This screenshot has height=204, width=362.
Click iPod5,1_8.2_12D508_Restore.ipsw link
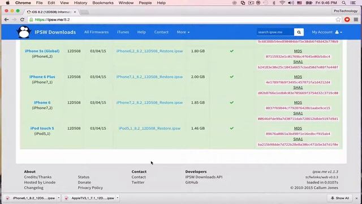(149, 129)
